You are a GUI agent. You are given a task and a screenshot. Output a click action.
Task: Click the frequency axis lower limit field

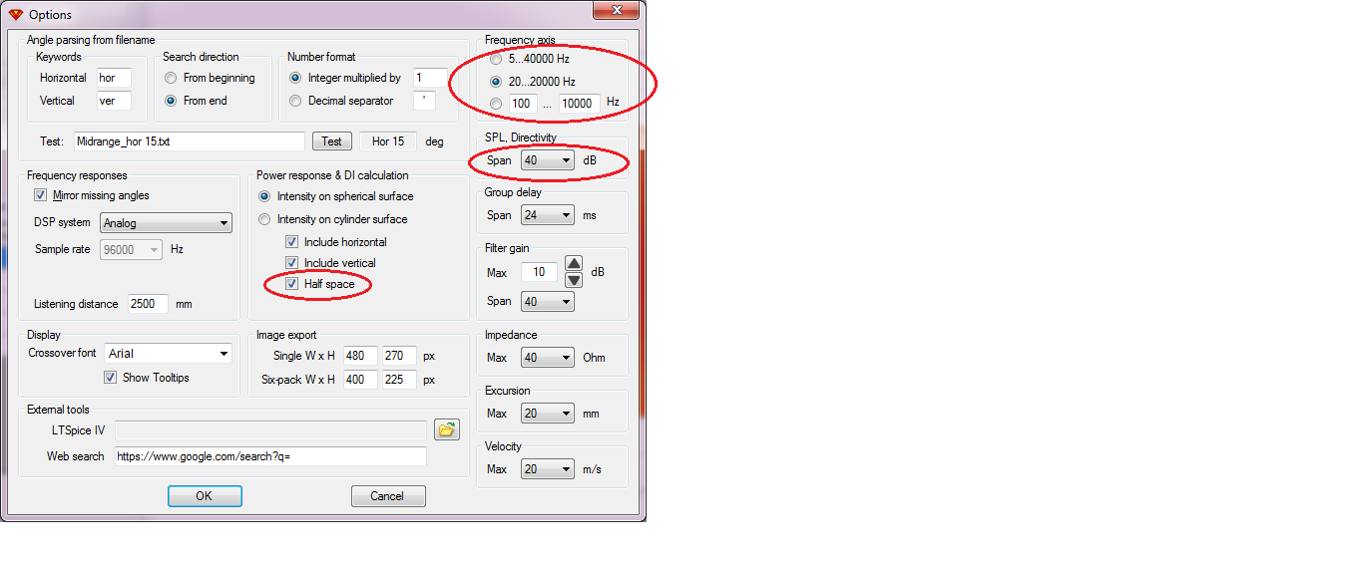(523, 104)
